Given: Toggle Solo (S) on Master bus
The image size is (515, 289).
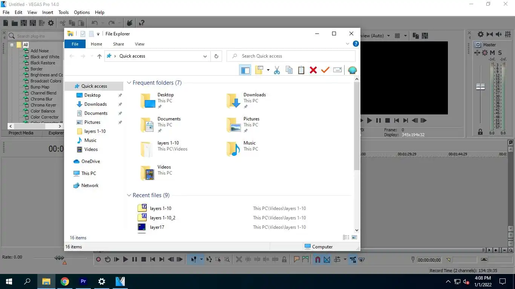Looking at the screenshot, I should coord(500,53).
